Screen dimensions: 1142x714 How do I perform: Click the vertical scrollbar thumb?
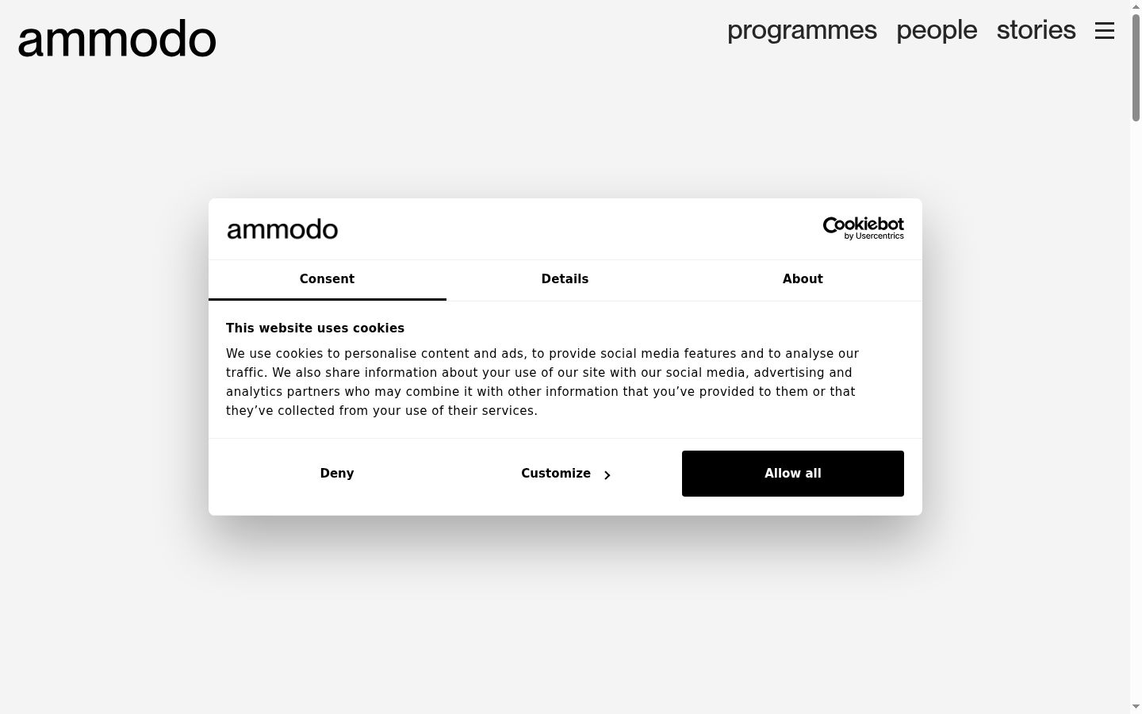tap(1136, 67)
